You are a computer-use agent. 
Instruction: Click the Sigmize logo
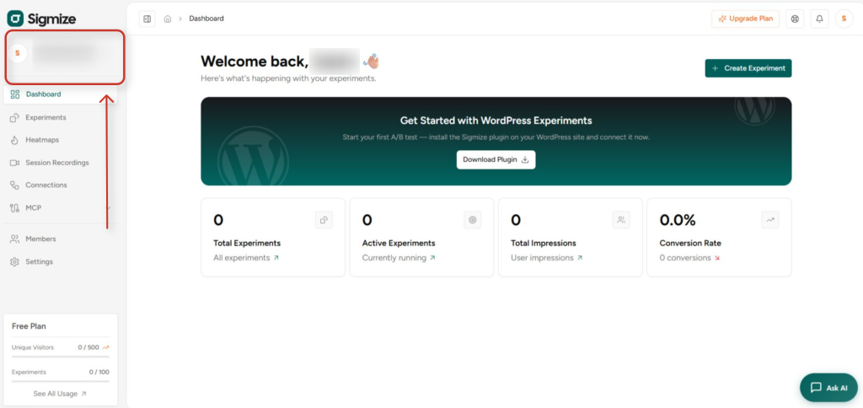tap(41, 19)
